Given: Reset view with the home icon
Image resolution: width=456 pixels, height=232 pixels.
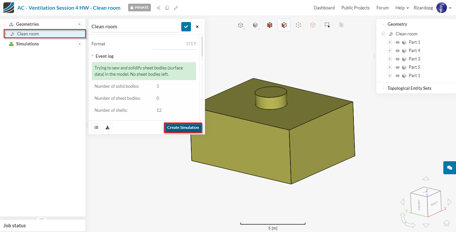Looking at the screenshot, I should tap(446, 223).
